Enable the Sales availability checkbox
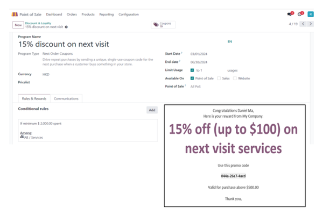The height and width of the screenshot is (215, 323). coord(219,78)
